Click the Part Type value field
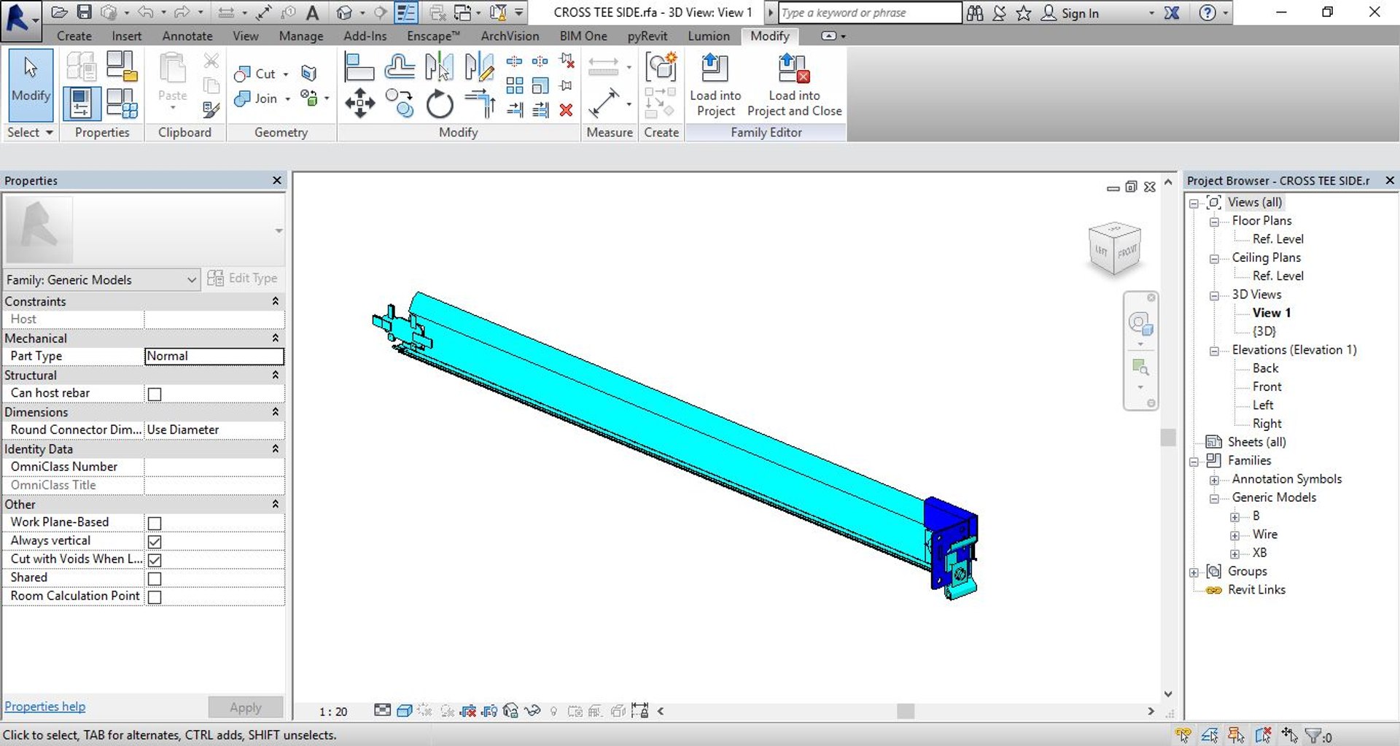1400x746 pixels. [214, 356]
